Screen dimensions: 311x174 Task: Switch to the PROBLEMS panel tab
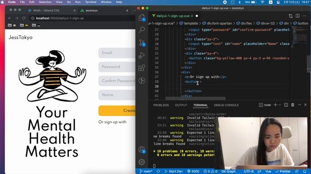161,105
